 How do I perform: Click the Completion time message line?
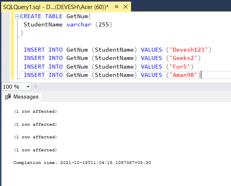point(82,163)
